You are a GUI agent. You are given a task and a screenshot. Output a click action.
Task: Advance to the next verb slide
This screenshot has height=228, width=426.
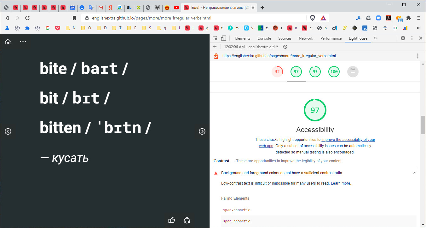[x=202, y=131]
